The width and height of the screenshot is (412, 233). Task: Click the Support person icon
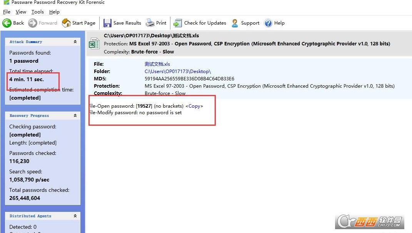coord(235,23)
